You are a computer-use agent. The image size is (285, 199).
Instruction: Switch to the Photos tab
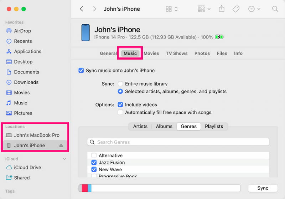(202, 53)
